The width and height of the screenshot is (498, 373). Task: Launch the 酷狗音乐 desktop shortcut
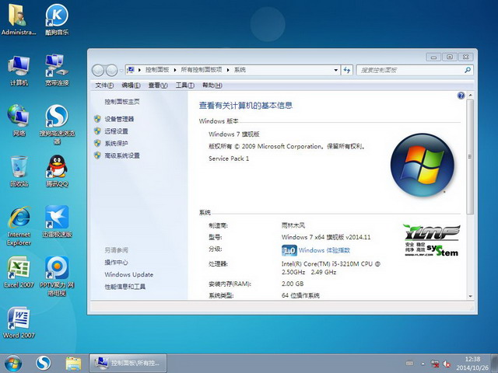coord(57,19)
